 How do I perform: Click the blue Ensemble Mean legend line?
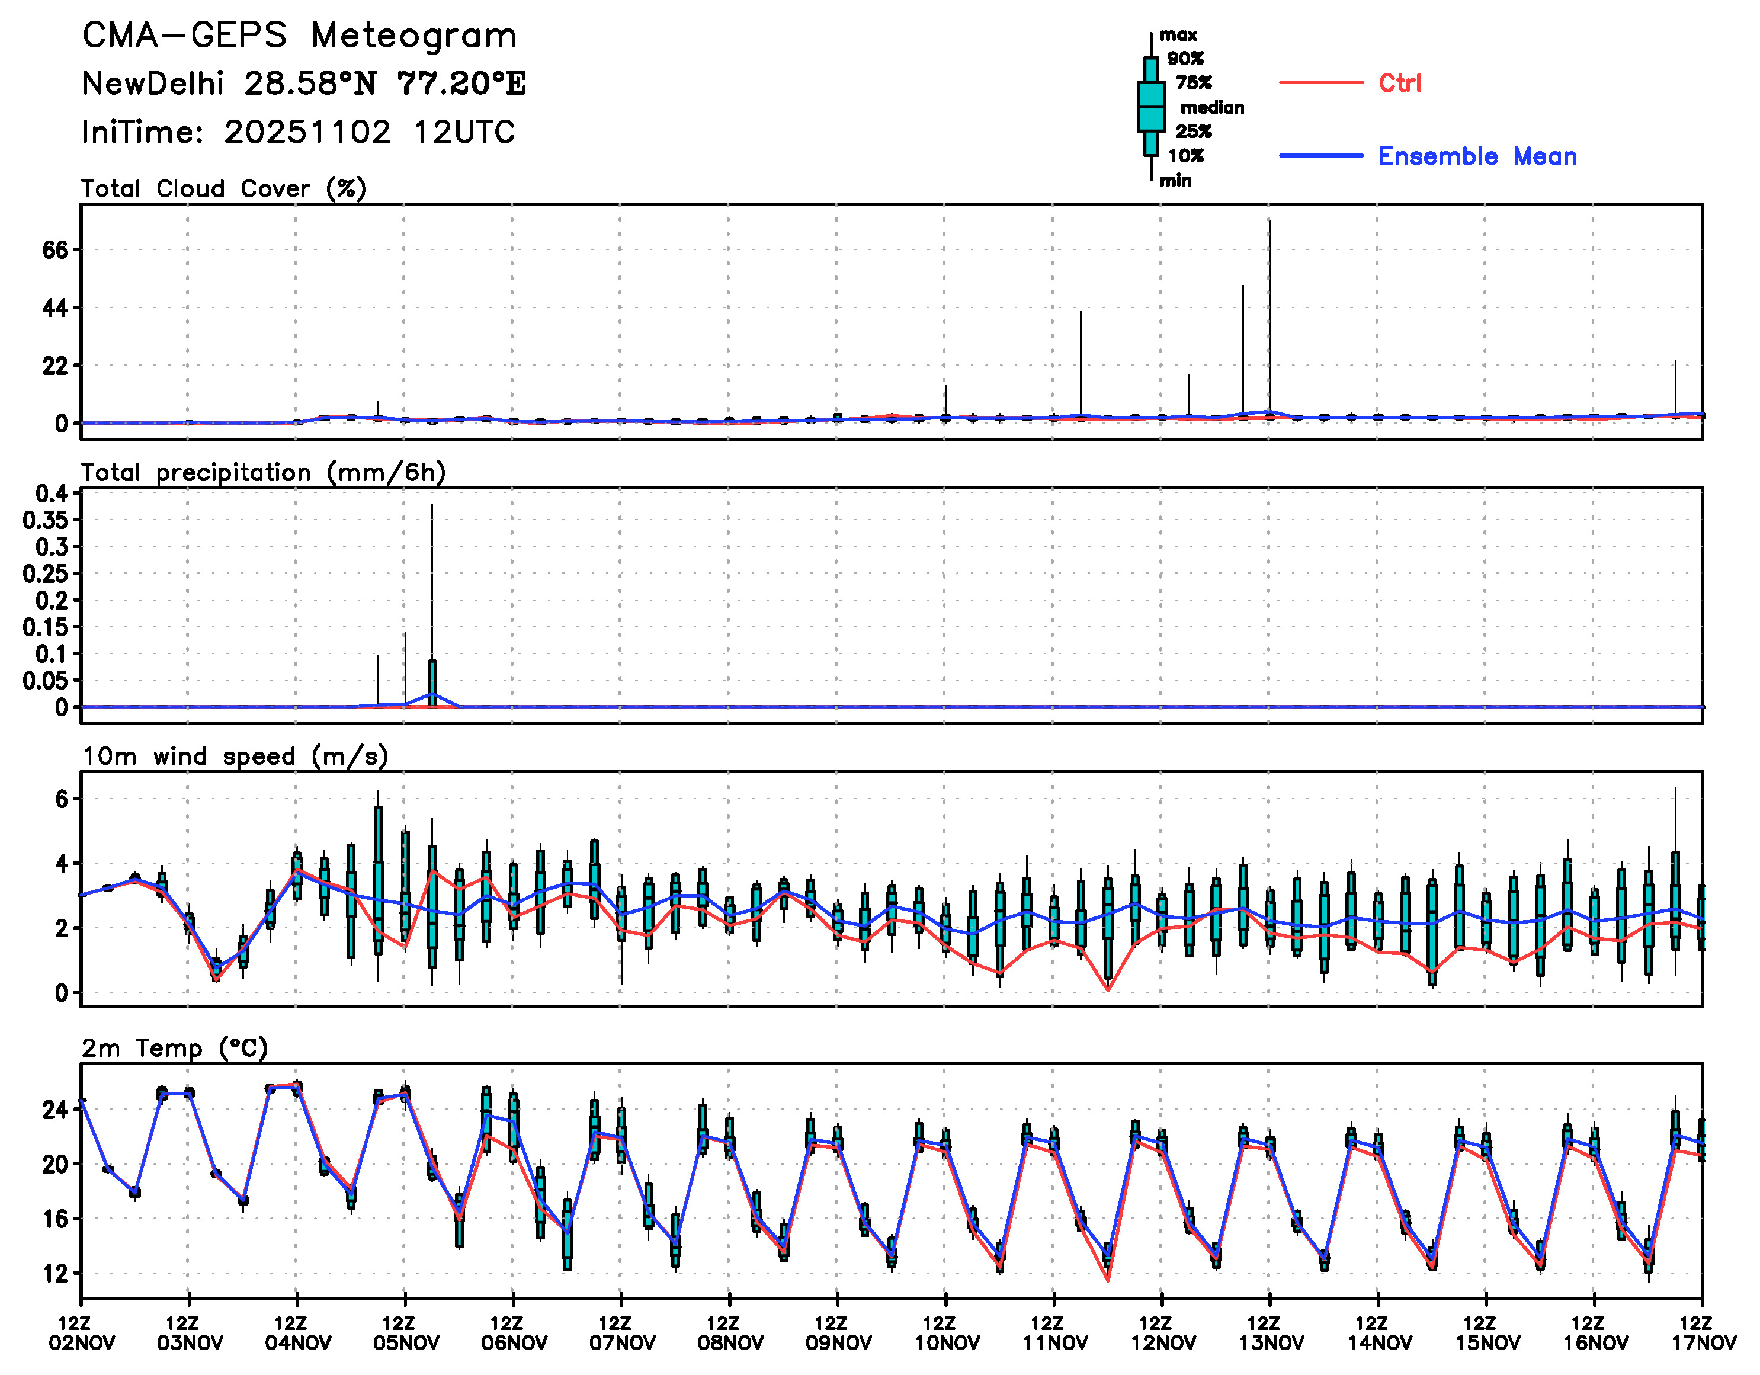[1321, 156]
